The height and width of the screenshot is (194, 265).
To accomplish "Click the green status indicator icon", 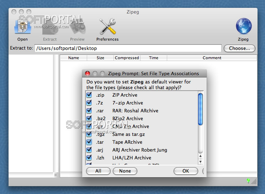I will coord(248,181).
